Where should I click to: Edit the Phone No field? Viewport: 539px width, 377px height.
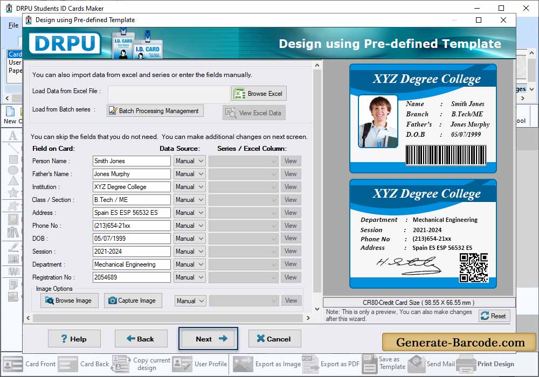(132, 226)
